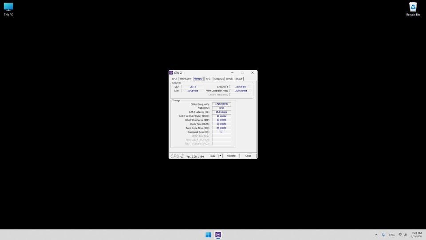
Task: Click the DRAM Frequency value
Action: [x=221, y=104]
